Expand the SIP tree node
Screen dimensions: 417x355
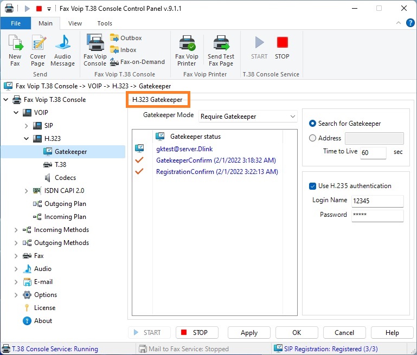coord(27,126)
